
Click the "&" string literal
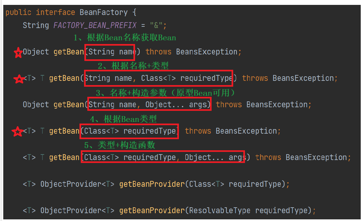pos(156,25)
